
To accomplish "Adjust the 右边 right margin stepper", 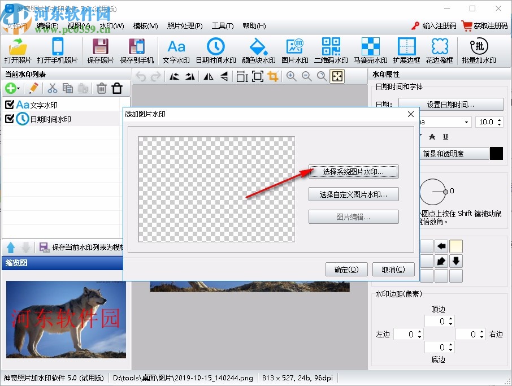I will coord(482,334).
